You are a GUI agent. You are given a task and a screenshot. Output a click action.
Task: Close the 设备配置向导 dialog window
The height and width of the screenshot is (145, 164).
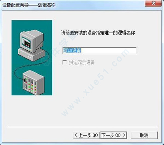[x=153, y=3]
